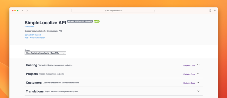Screen dimensions: 227x98
Task: Click 'Customer endpoints for alternative translations' text
Action: click(61, 83)
